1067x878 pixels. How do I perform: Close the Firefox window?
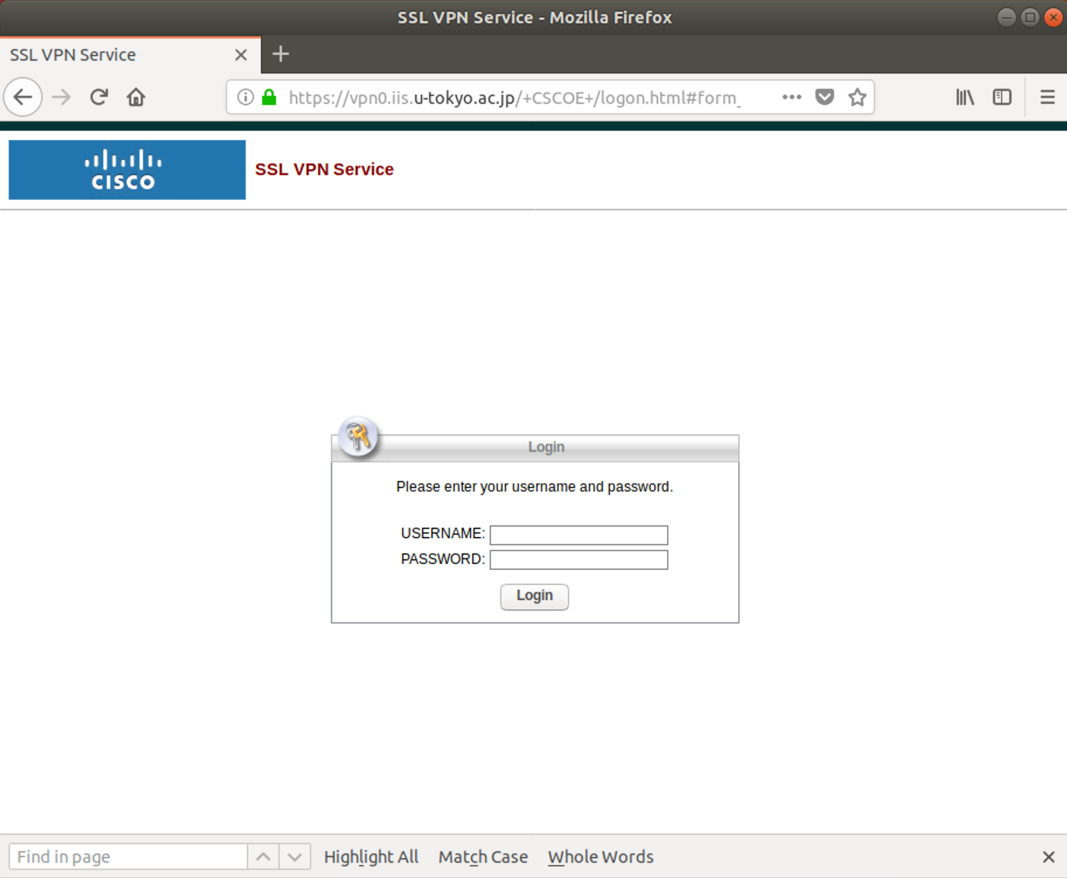point(1054,18)
